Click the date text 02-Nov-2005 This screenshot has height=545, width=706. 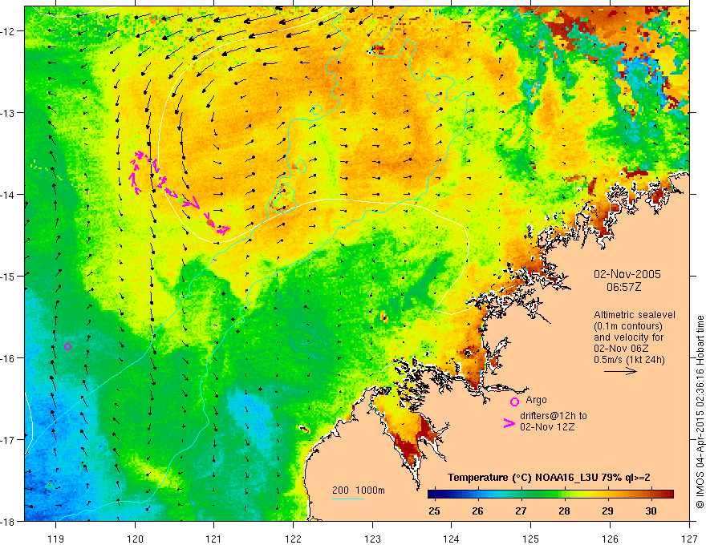(627, 274)
